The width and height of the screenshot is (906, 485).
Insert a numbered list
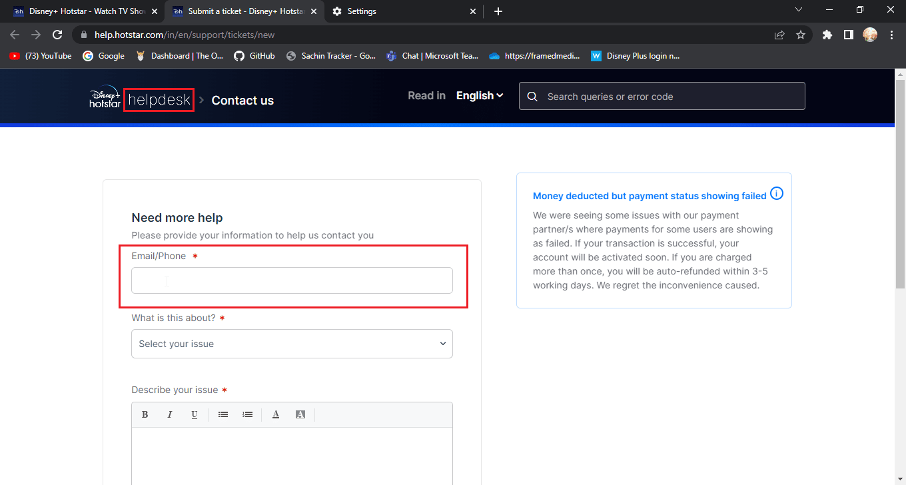click(x=248, y=414)
